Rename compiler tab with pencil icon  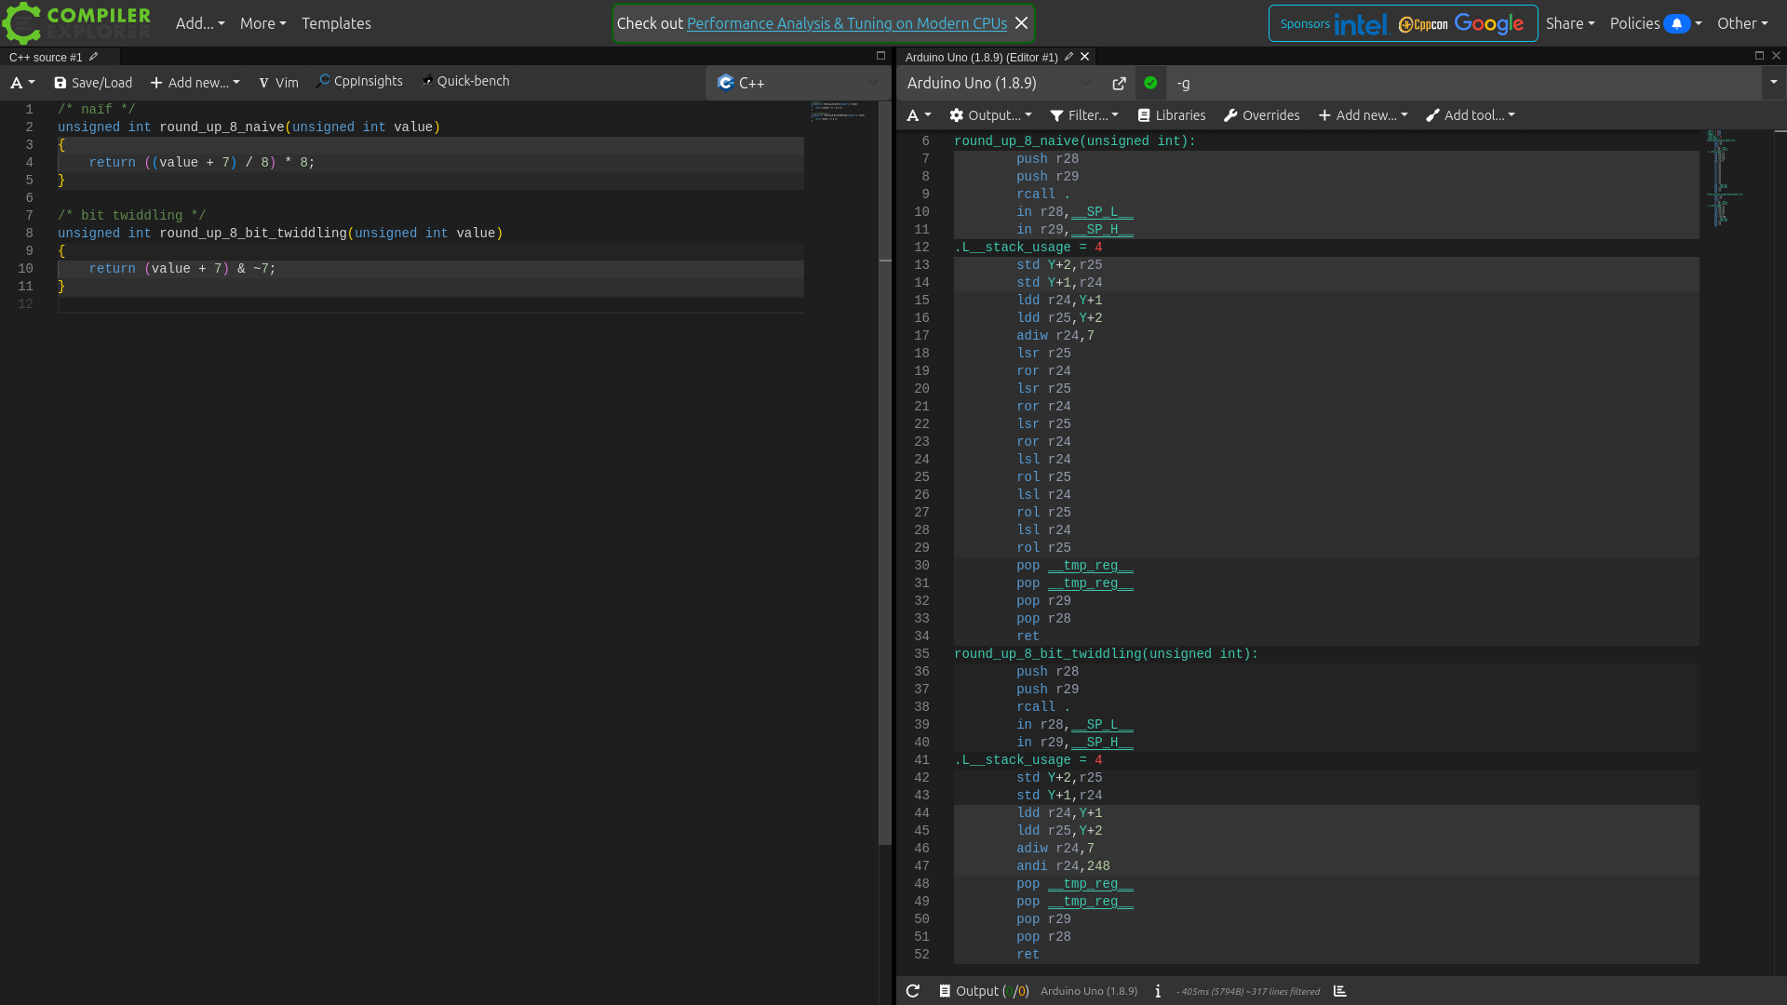pyautogui.click(x=1068, y=57)
